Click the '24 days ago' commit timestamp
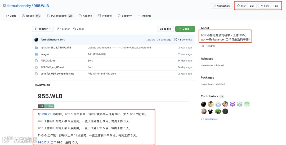Viewport: 286px width, 145px height. [164, 39]
